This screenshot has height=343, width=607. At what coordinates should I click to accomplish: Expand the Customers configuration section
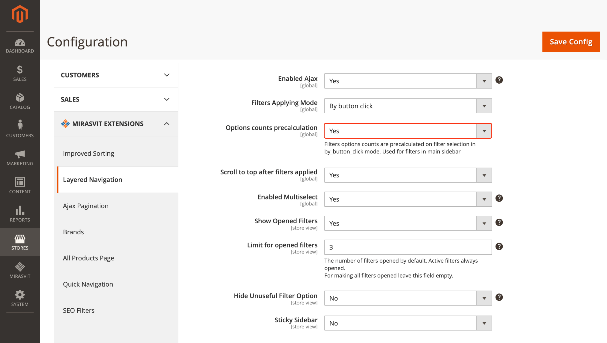116,75
